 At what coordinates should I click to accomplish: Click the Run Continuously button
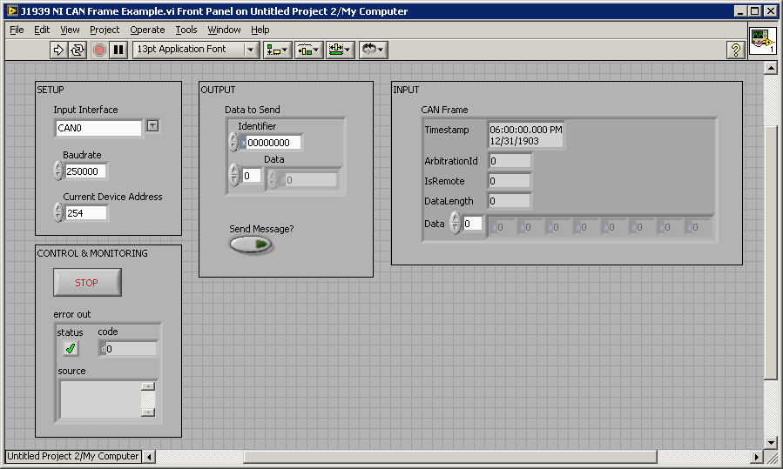[x=78, y=50]
